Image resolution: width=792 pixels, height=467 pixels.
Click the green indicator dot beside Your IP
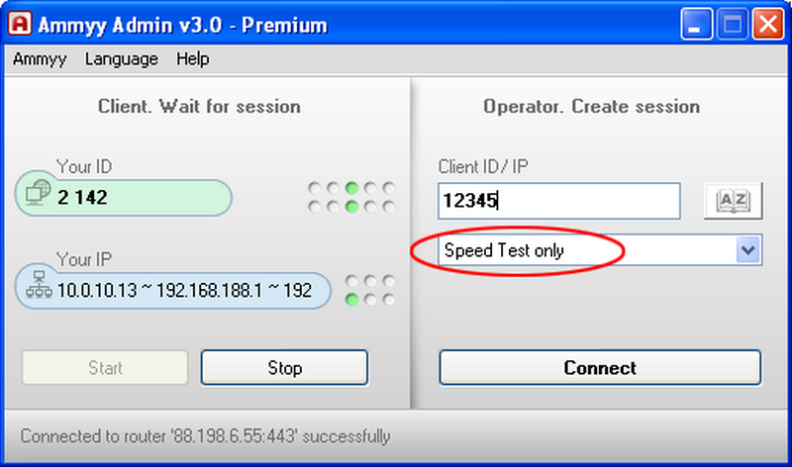(x=351, y=300)
